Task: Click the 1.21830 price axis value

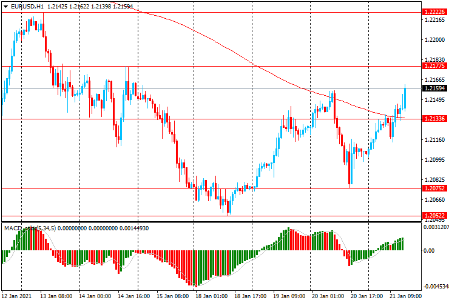Action: pyautogui.click(x=435, y=60)
